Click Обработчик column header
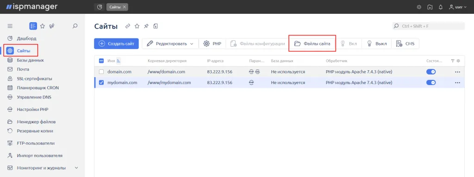Image resolution: width=474 pixels, height=177 pixels. point(337,61)
